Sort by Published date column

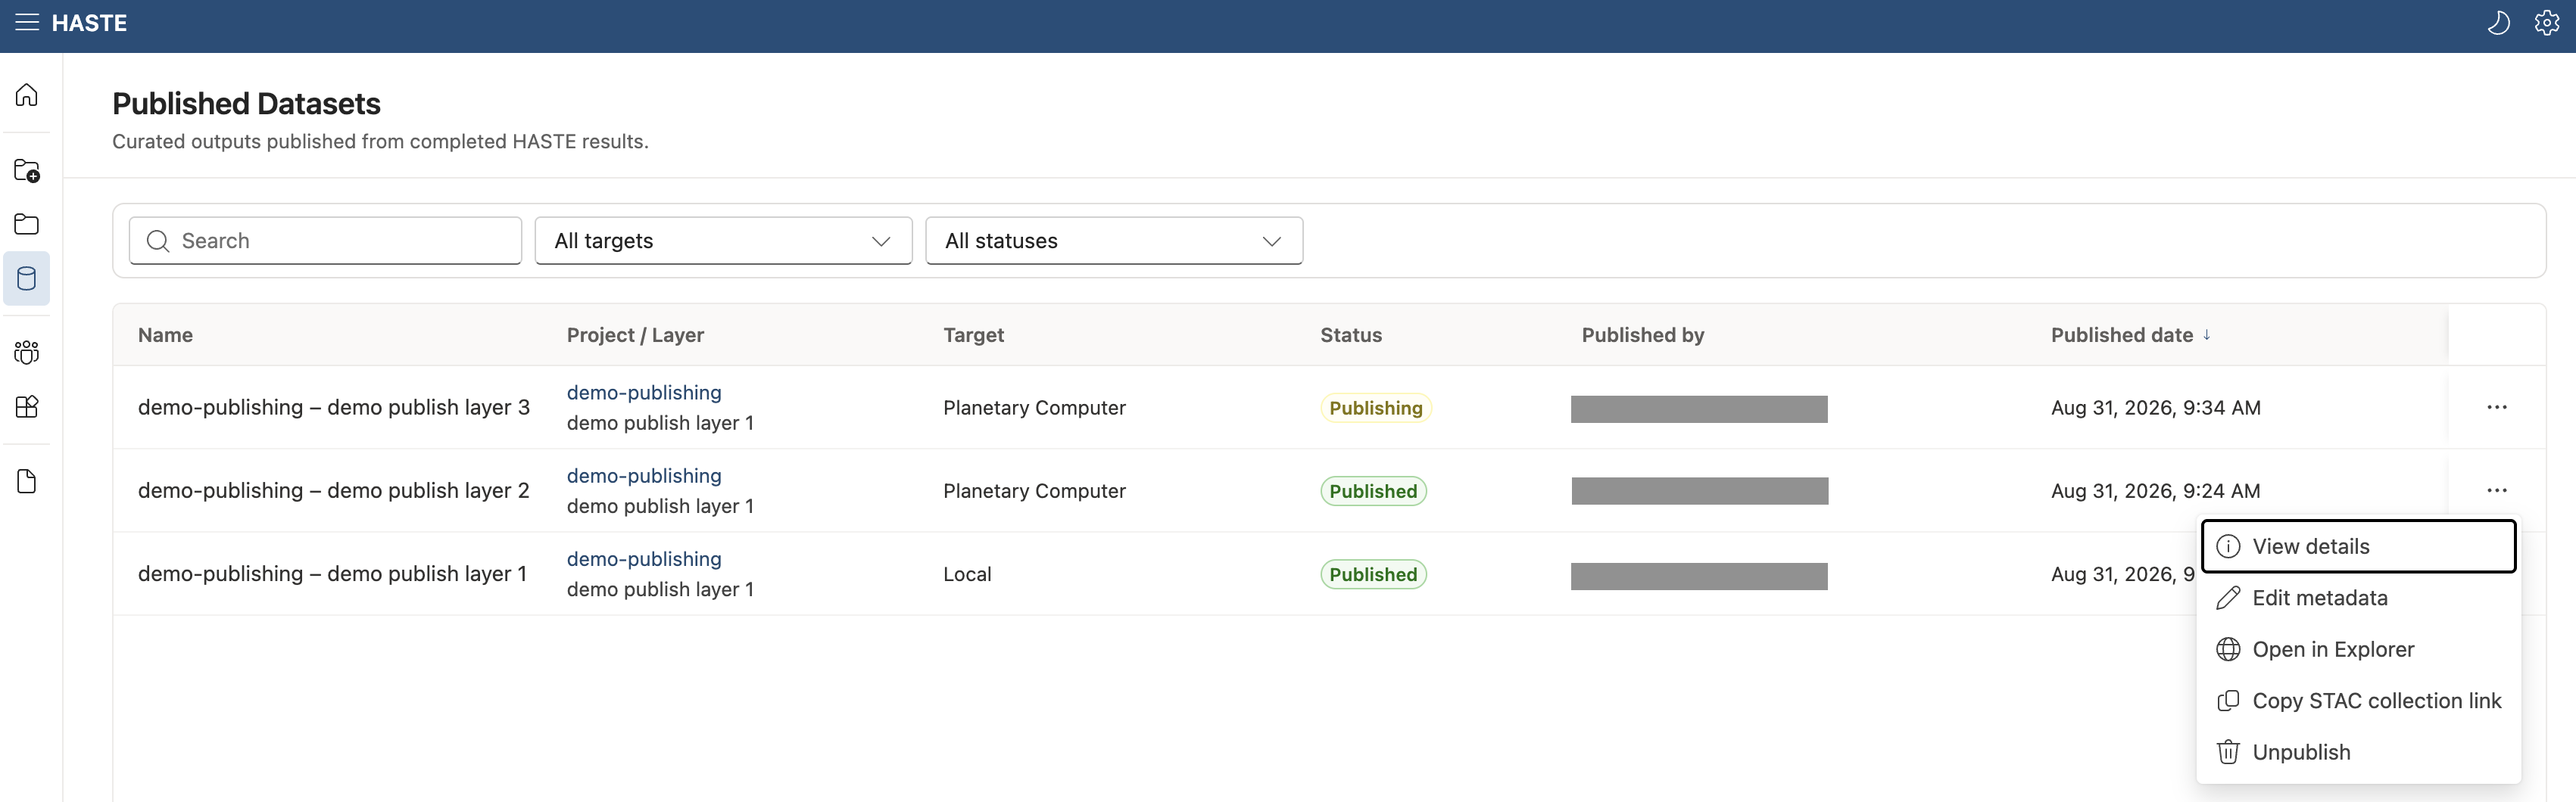(2121, 336)
